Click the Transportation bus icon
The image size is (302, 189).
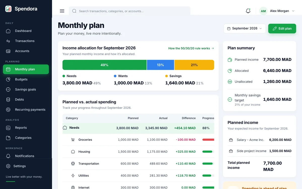[73, 164]
